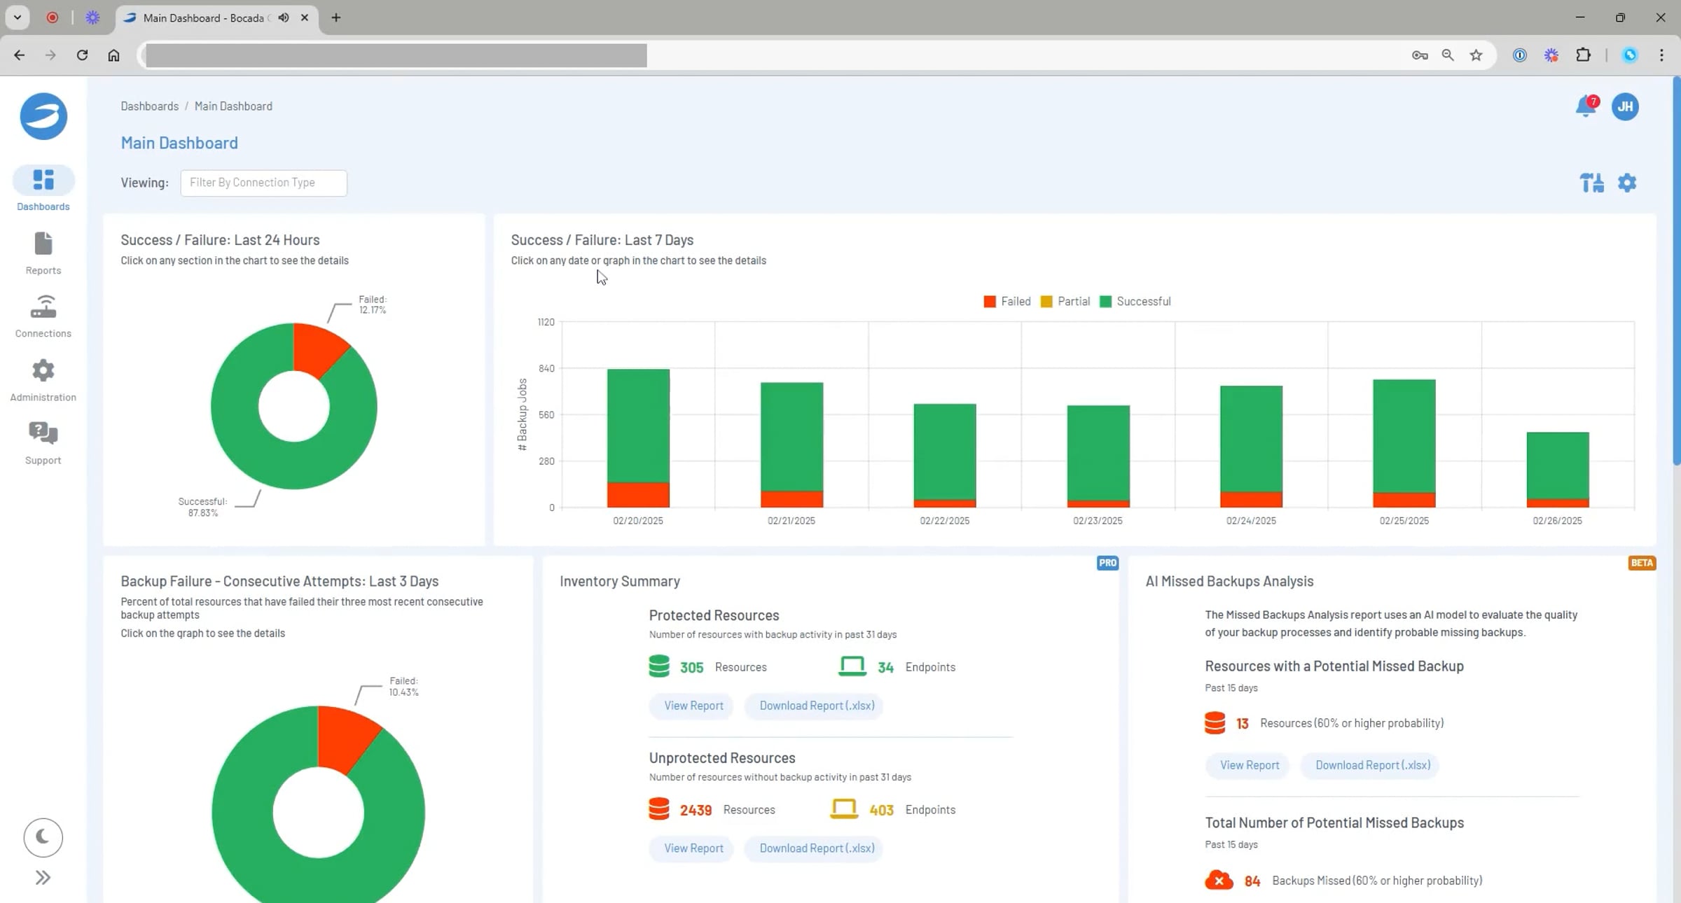Open the Filter By Connection Type field
The height and width of the screenshot is (903, 1681).
coord(263,182)
